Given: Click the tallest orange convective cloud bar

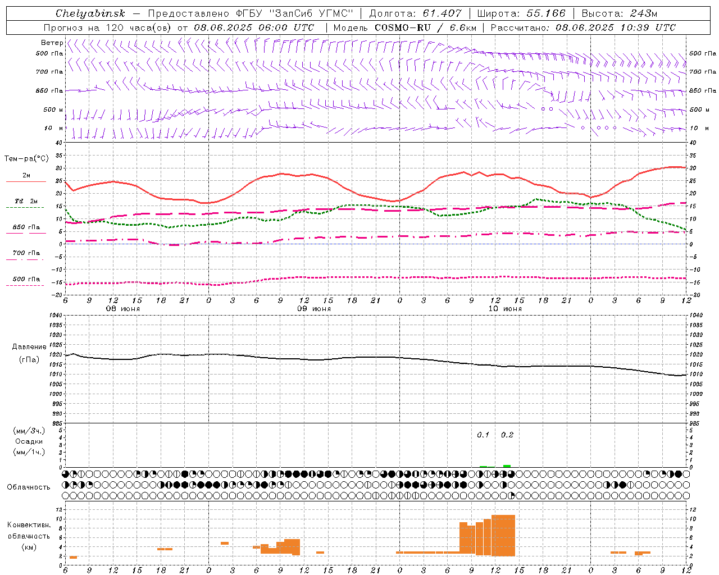Looking at the screenshot, I should pyautogui.click(x=503, y=536).
